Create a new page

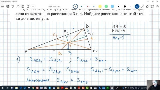click(28, 6)
